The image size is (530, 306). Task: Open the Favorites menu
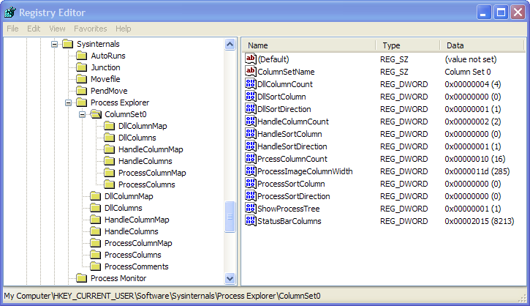pyautogui.click(x=90, y=29)
